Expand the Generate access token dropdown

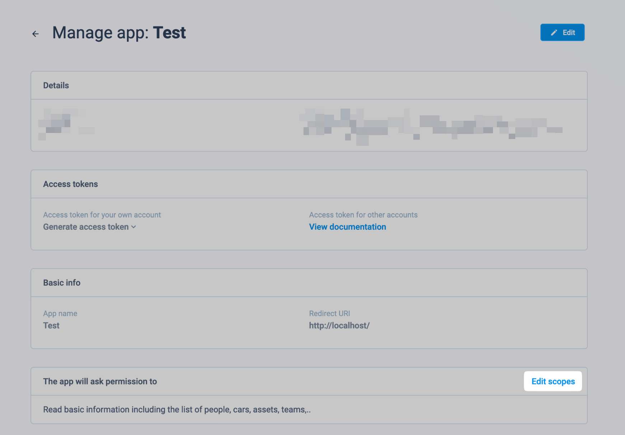86,227
